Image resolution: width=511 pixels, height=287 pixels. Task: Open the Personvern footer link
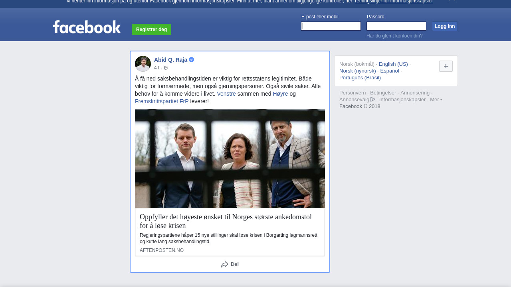pyautogui.click(x=353, y=92)
